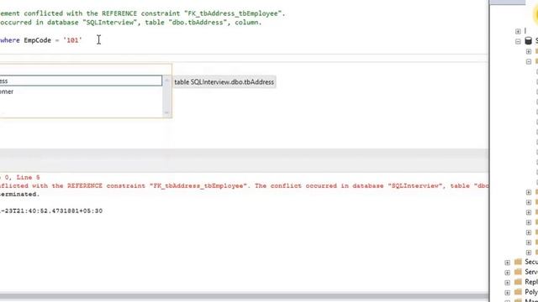Viewport: 538px width, 302px height.
Task: Collapse the minus-marked folder under the database
Action: click(x=529, y=61)
